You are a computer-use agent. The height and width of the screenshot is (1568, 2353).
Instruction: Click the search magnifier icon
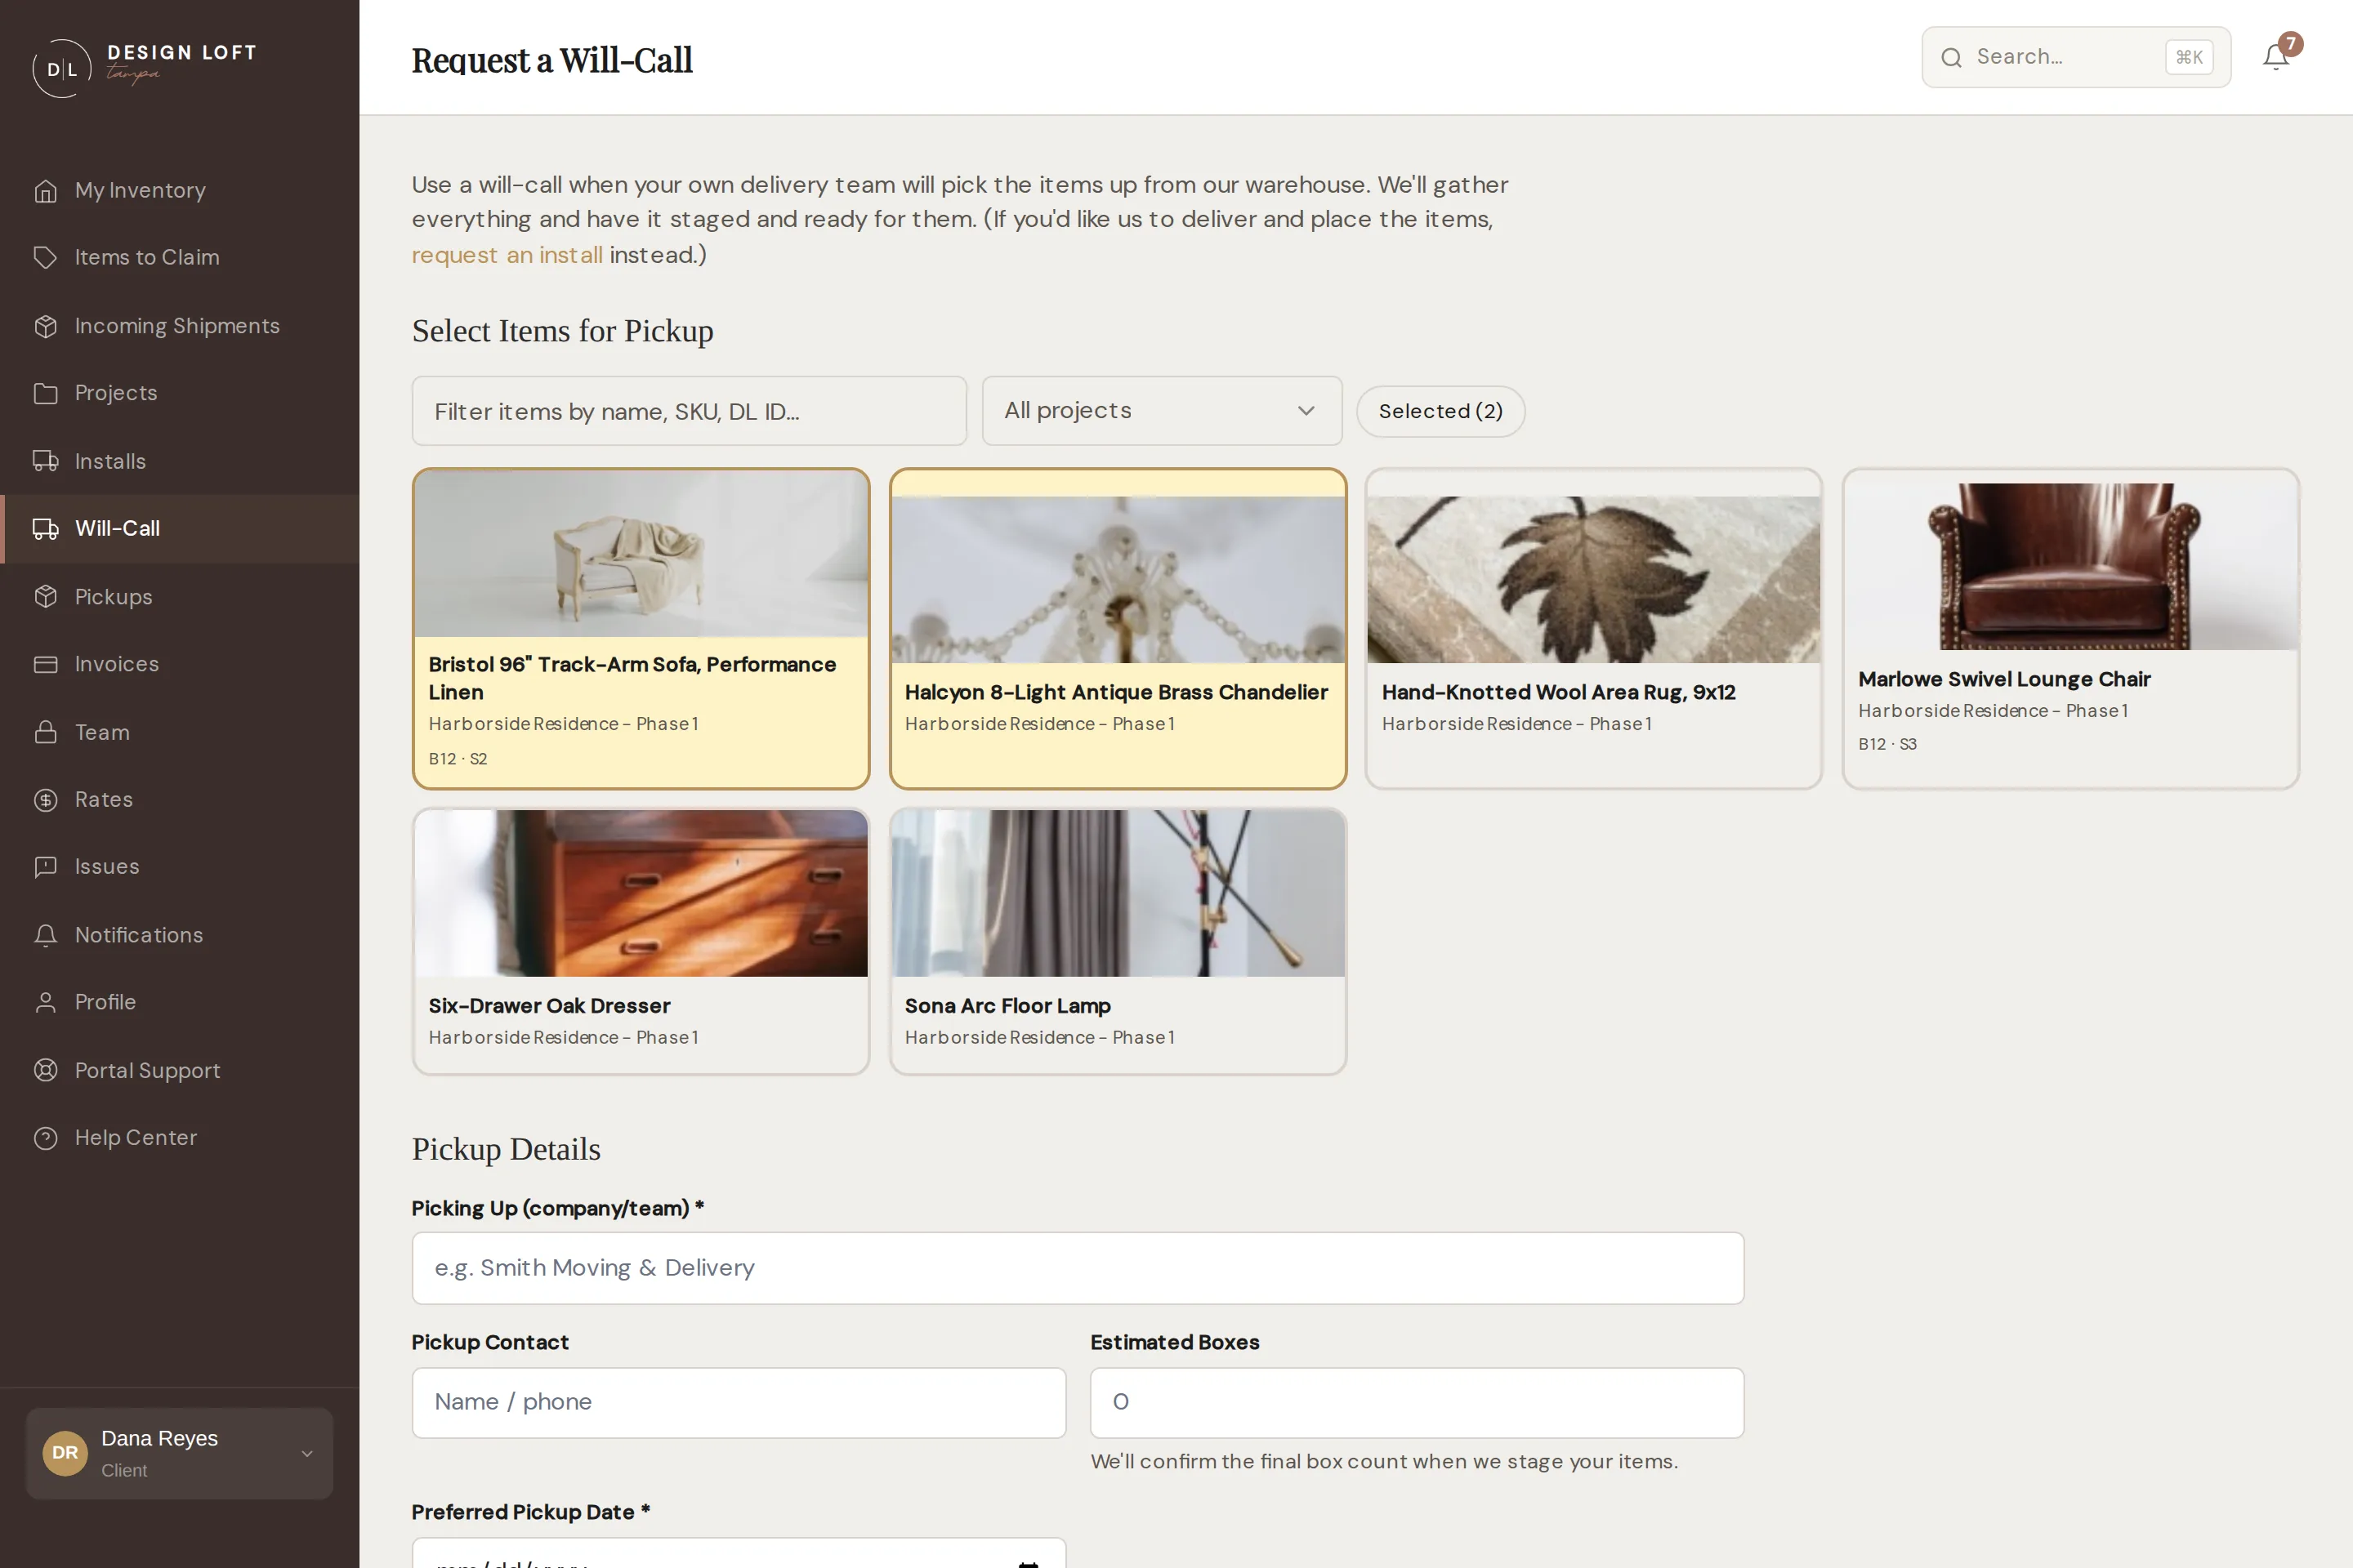pos(1951,58)
